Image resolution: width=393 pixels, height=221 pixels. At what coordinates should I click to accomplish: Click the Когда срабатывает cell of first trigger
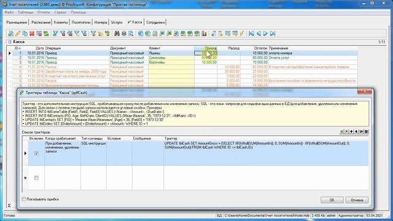tap(63, 153)
